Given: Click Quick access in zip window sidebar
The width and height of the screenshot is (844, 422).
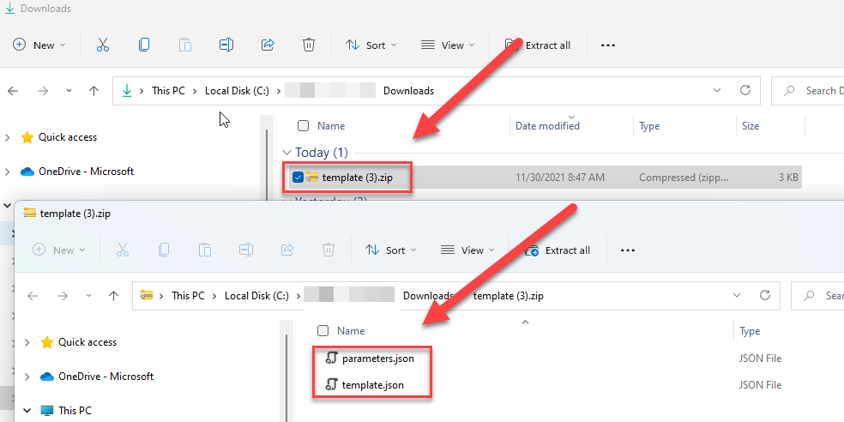Looking at the screenshot, I should pos(87,342).
